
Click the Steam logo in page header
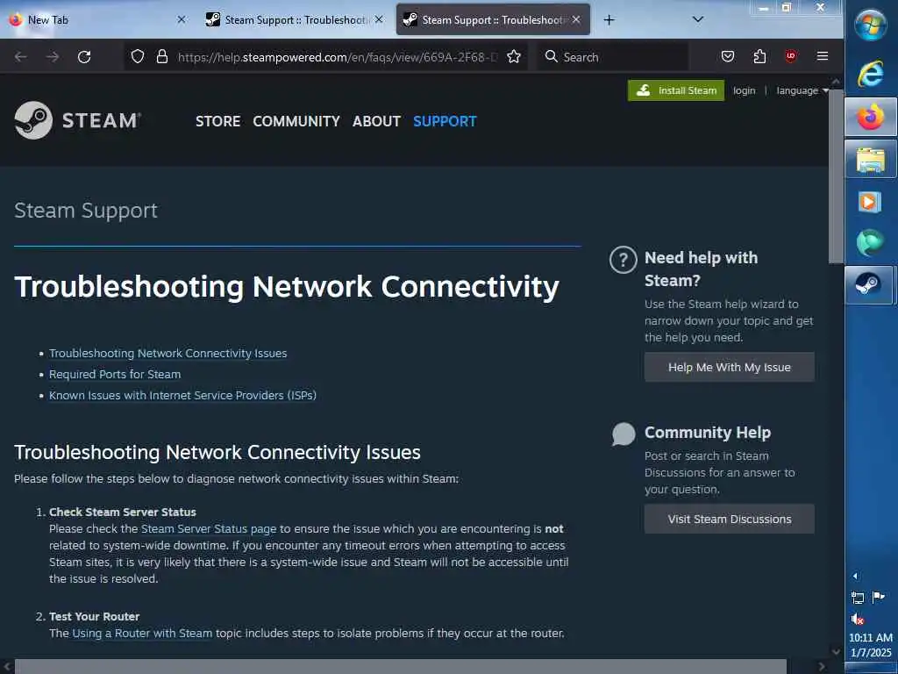click(x=78, y=120)
